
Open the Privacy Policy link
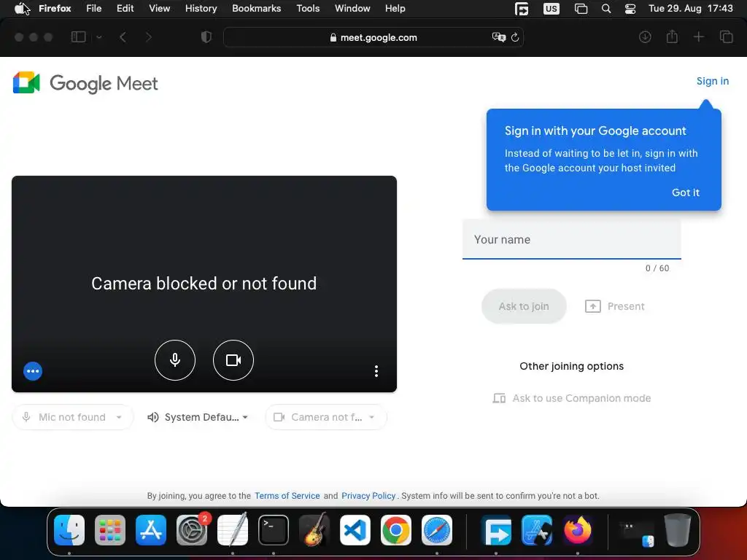(368, 496)
